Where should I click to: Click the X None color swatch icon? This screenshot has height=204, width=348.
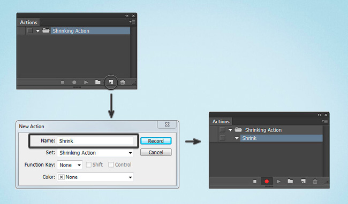click(x=62, y=177)
